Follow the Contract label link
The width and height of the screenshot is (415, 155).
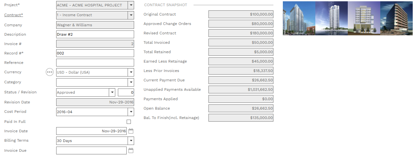click(x=13, y=15)
